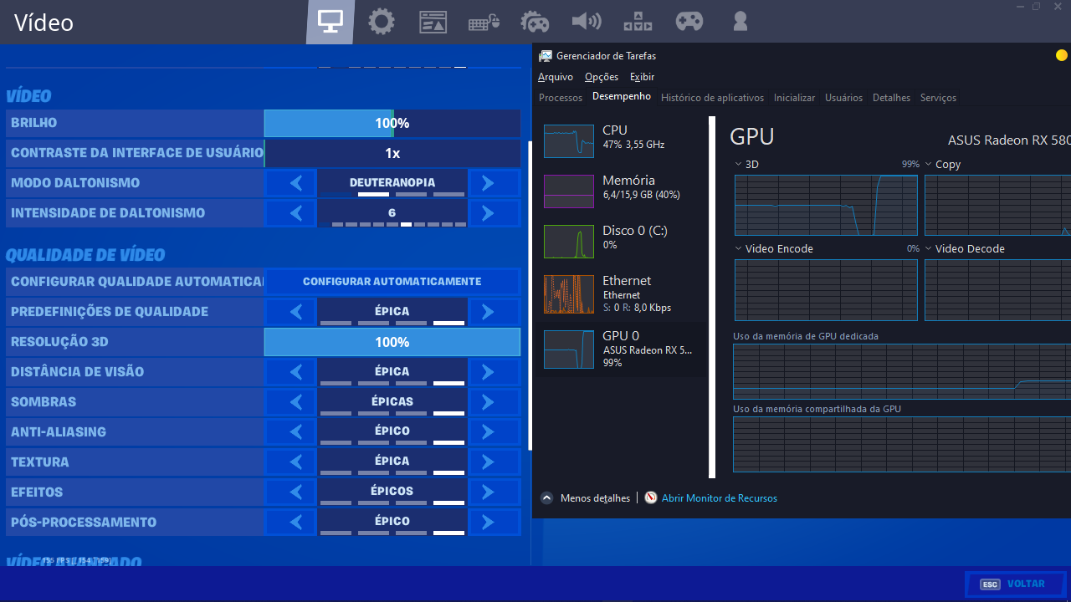Image resolution: width=1071 pixels, height=602 pixels.
Task: Lower Textura quality setting
Action: click(x=290, y=462)
